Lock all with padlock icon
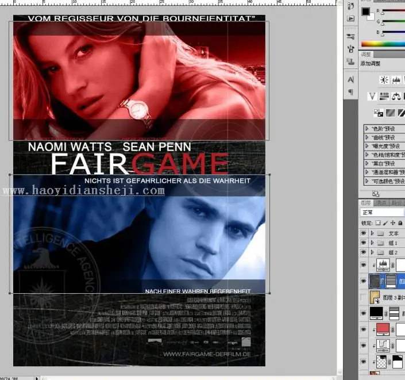The image size is (405, 380). click(400, 223)
